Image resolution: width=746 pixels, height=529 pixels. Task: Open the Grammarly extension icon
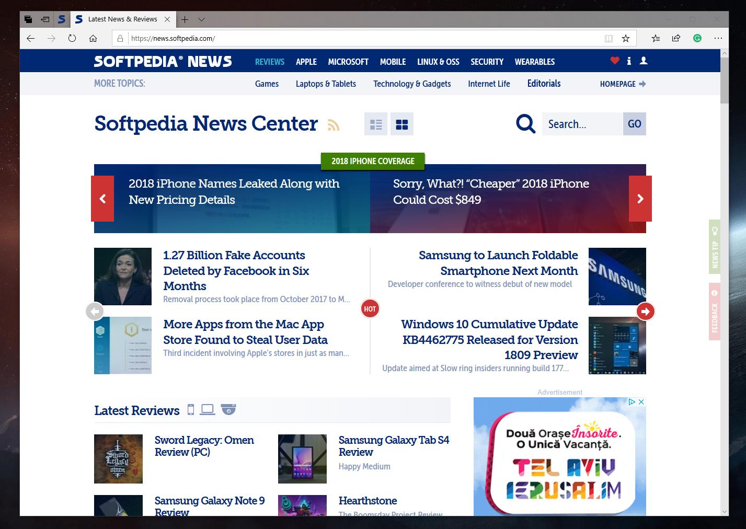pyautogui.click(x=697, y=38)
